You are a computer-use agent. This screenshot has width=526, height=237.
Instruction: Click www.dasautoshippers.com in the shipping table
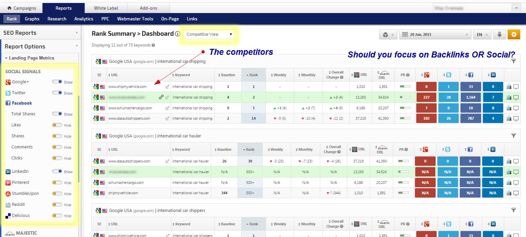129,118
